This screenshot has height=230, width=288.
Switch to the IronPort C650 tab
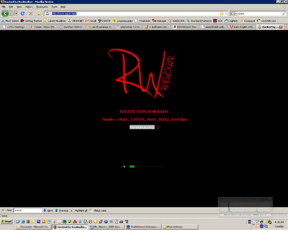point(72,27)
